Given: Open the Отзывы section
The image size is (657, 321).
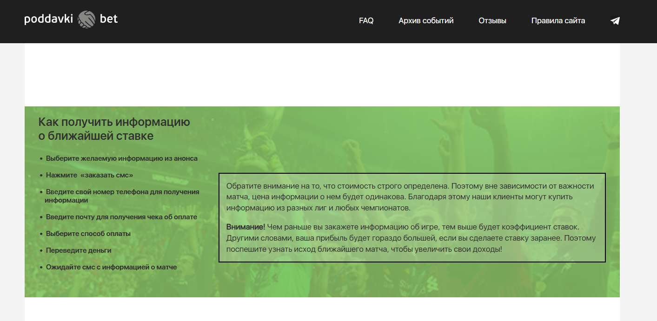Looking at the screenshot, I should tap(492, 21).
